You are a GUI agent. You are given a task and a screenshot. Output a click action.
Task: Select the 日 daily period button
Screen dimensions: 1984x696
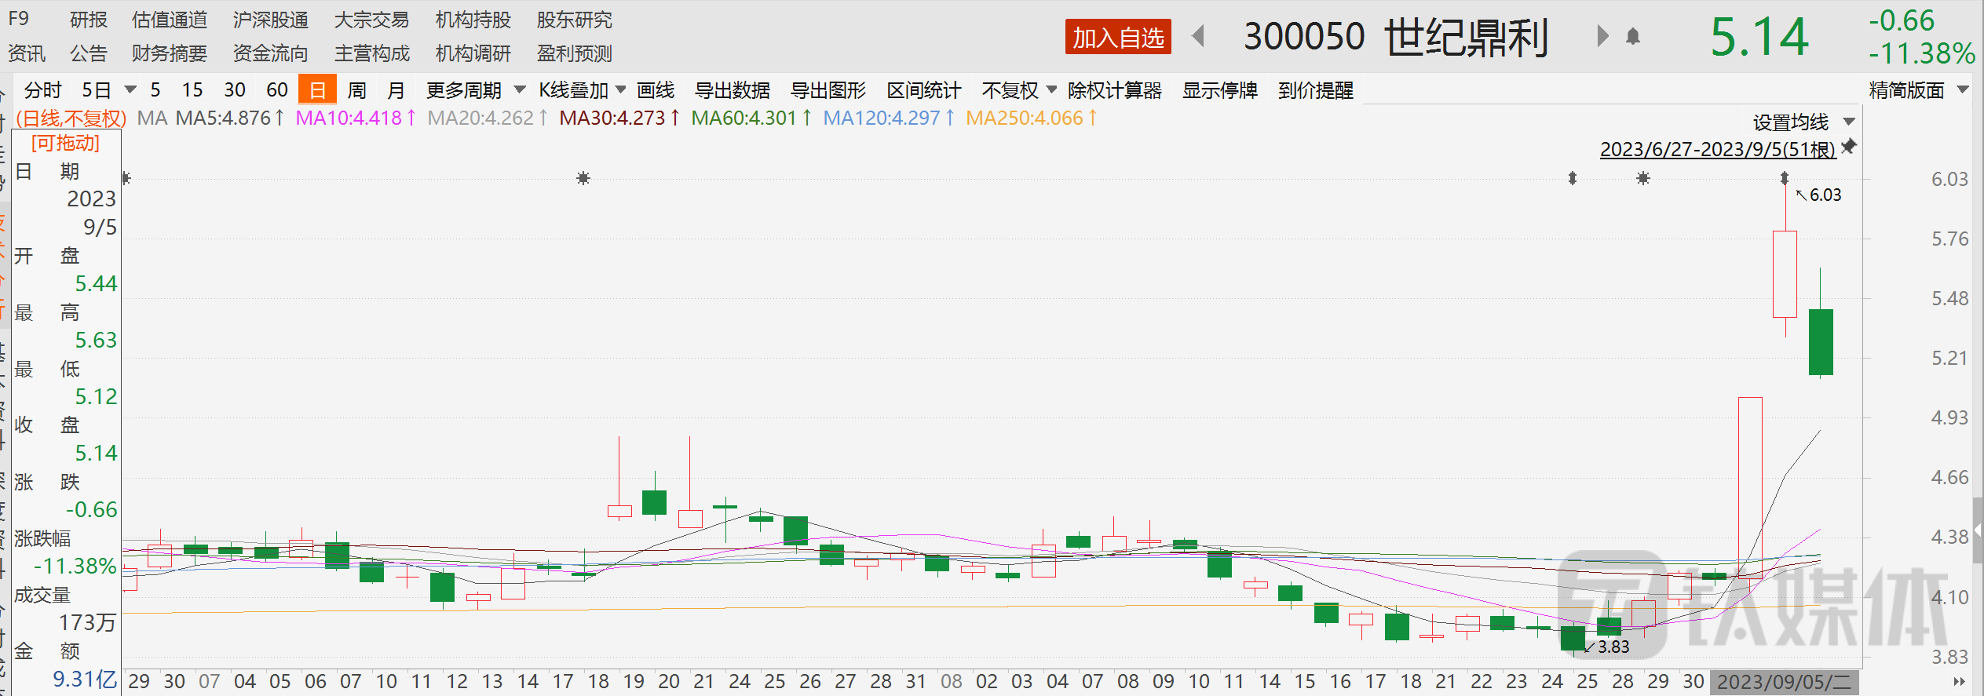[x=317, y=90]
